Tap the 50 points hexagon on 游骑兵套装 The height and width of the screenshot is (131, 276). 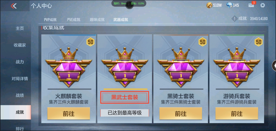pyautogui.click(x=258, y=42)
